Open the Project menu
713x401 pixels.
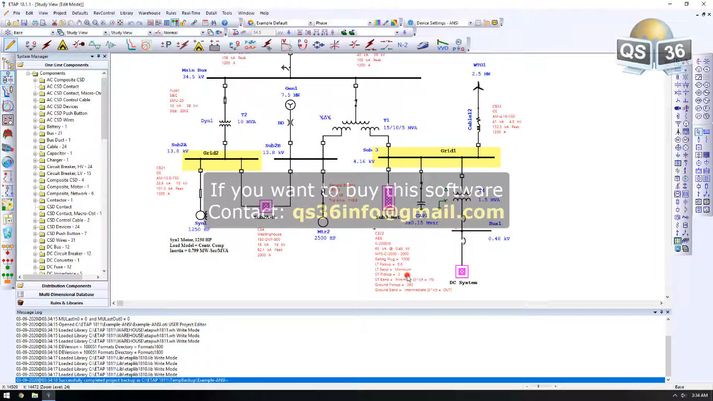tap(60, 13)
